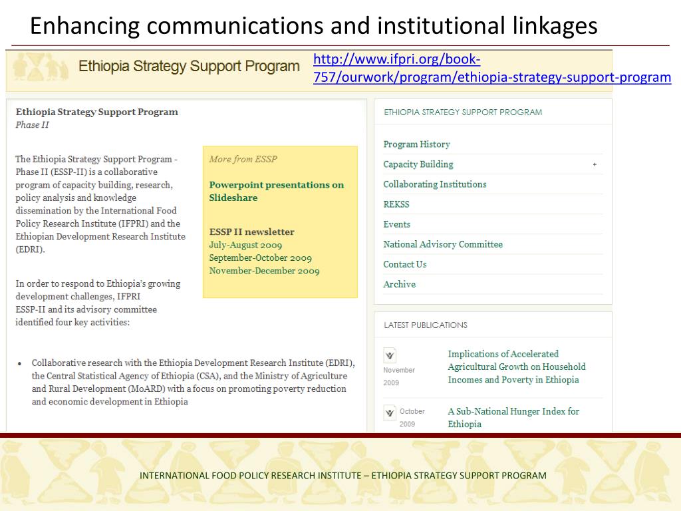This screenshot has width=681, height=511.
Task: Click the publication icon beside November 2009
Action: tap(390, 355)
